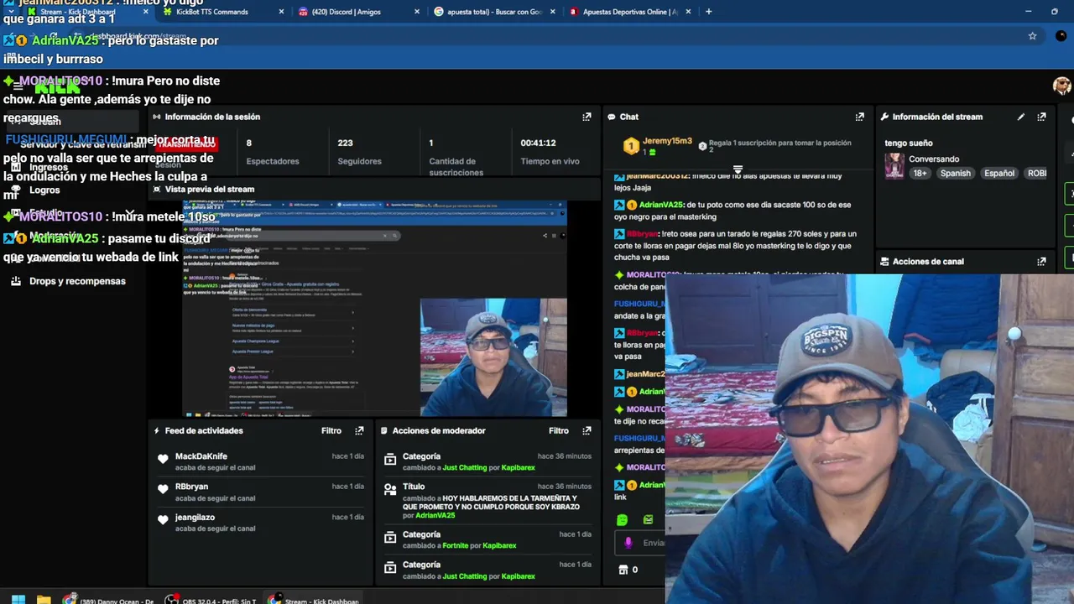Pop out the Feed de actividades panel
The height and width of the screenshot is (604, 1074).
click(x=359, y=431)
